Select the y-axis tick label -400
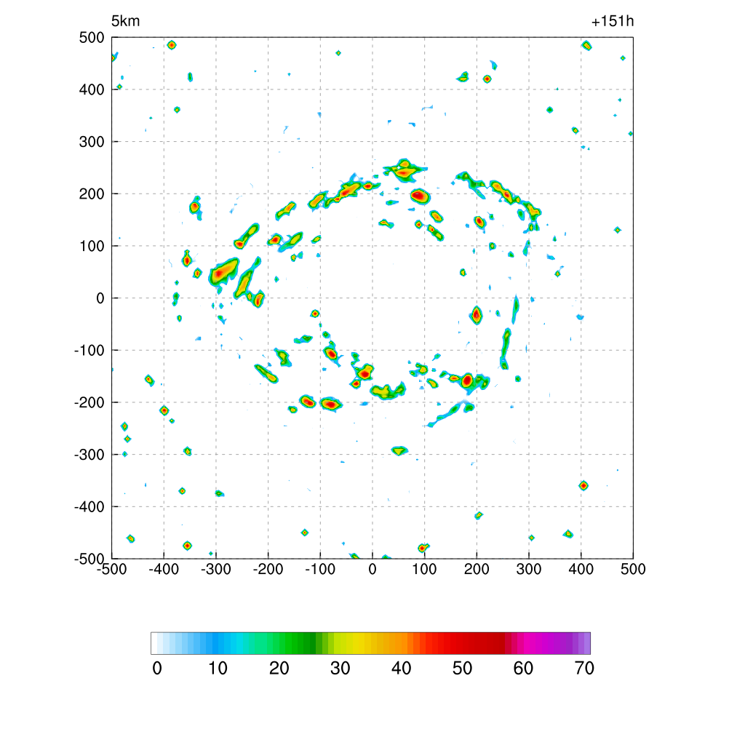The width and height of the screenshot is (745, 745). pos(89,507)
